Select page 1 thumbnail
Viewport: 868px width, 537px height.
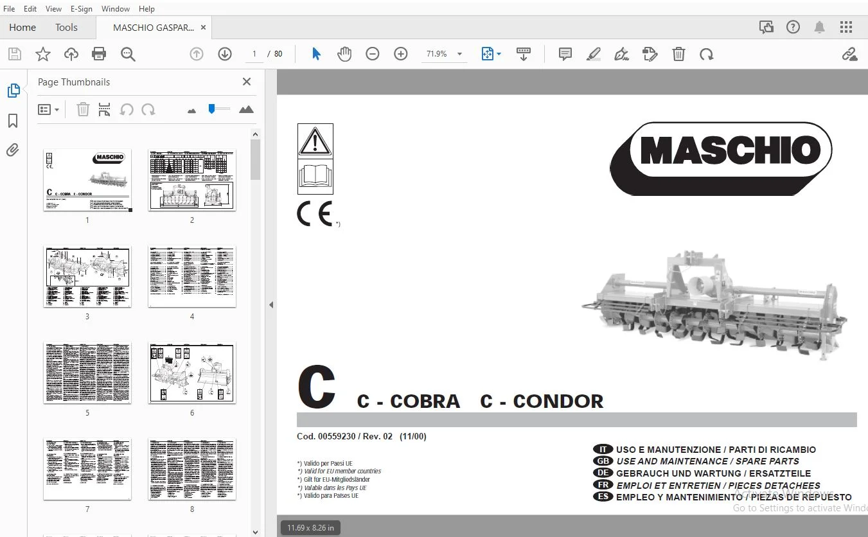coord(87,180)
